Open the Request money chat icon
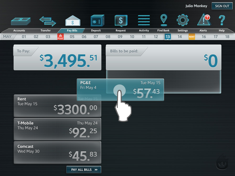This screenshot has width=235, height=176. [121, 21]
